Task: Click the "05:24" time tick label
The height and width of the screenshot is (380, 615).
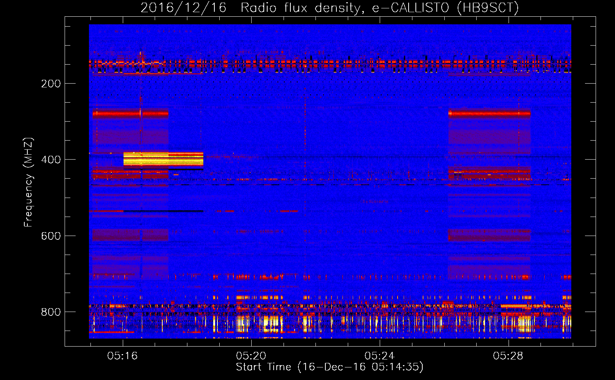Action: point(379,356)
